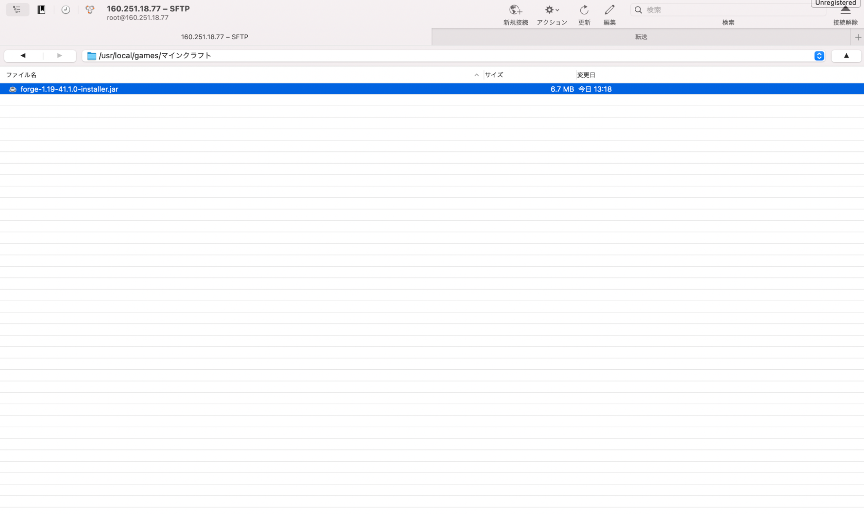This screenshot has height=514, width=864.
Task: Open the Bonjour view icon
Action: [x=90, y=10]
